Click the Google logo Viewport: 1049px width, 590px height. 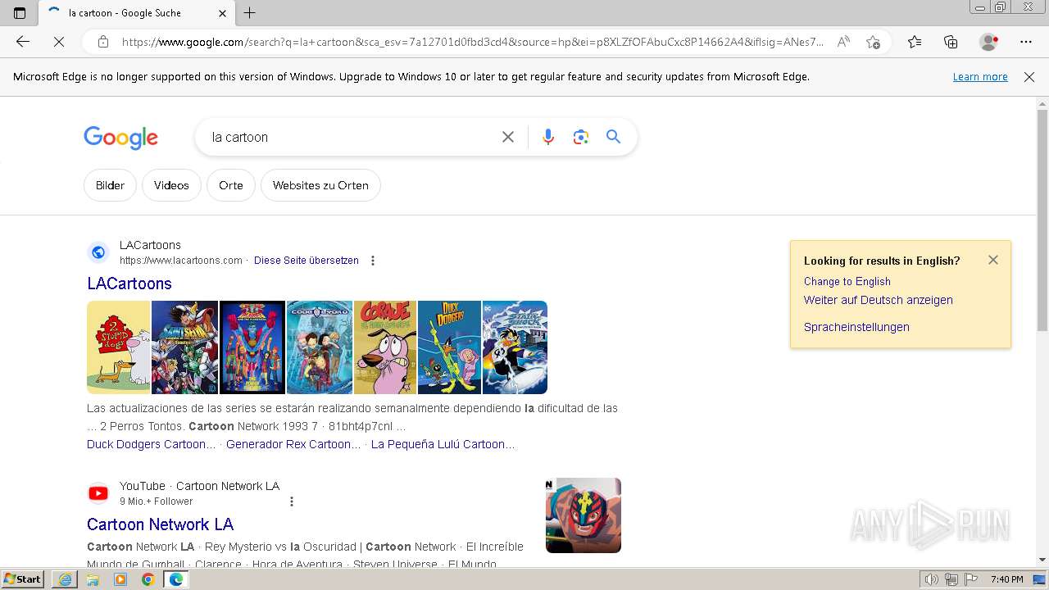[120, 138]
